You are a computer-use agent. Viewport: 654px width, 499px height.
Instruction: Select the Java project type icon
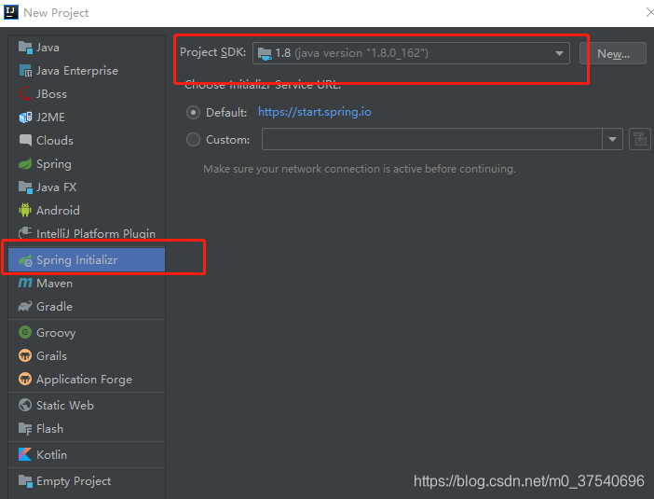(x=25, y=48)
